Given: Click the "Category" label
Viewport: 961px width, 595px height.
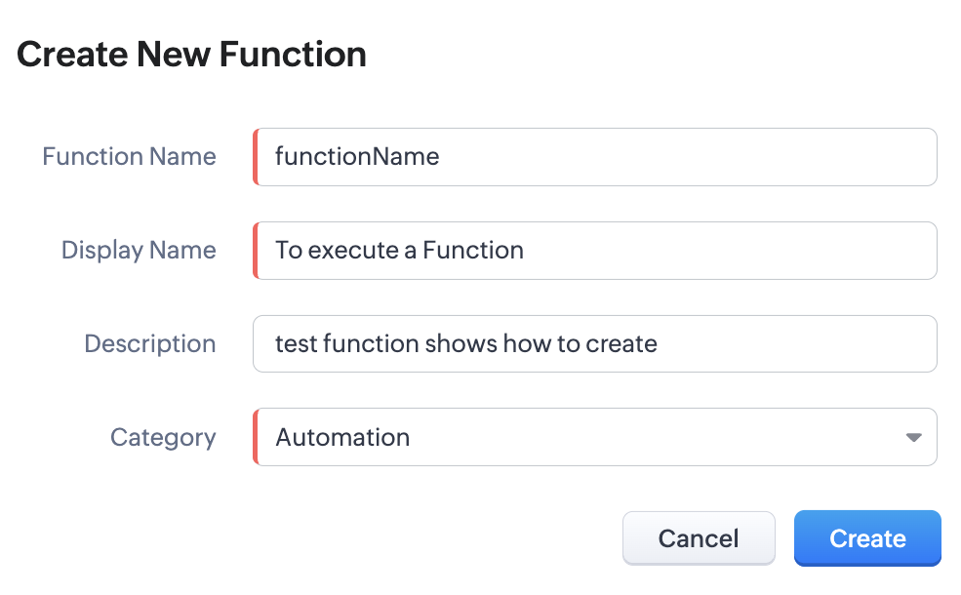Looking at the screenshot, I should pos(163,438).
